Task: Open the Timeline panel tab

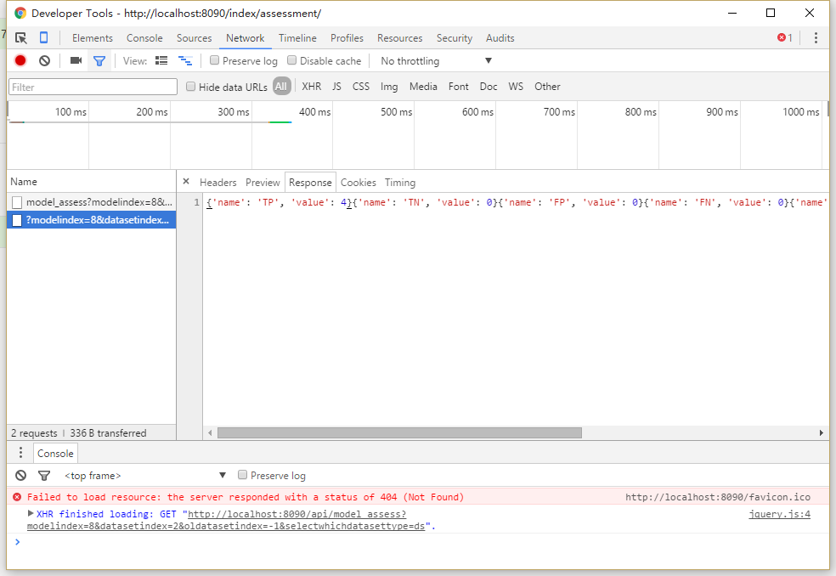Action: pyautogui.click(x=297, y=38)
